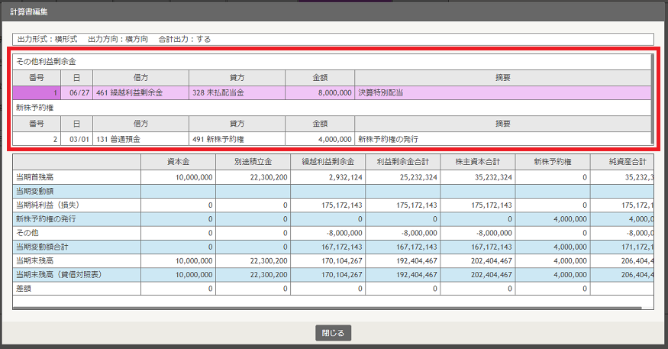Viewport: 668px width, 349px height.
Task: Select journal entry row 2 新株予約権の発行
Action: pos(332,139)
